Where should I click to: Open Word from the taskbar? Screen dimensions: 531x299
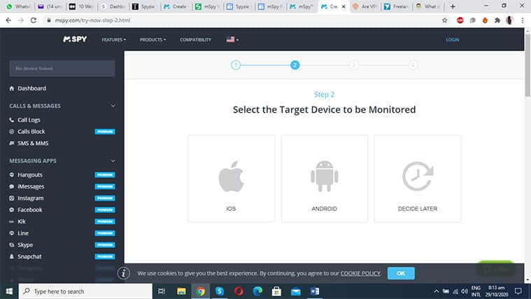click(315, 291)
